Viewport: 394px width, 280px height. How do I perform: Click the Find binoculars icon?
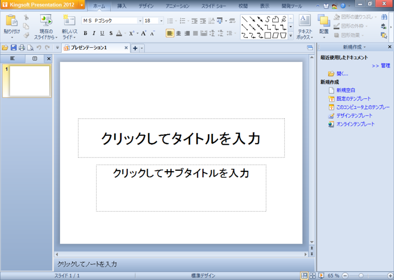pyautogui.click(x=384, y=17)
